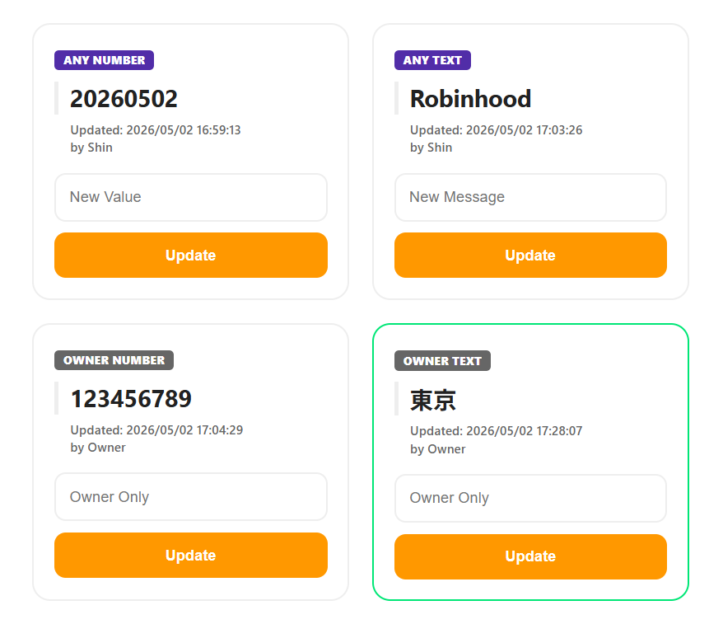The image size is (723, 624).
Task: Click the timestamp Updated: 2026/05/02 17:03:26
Action: 497,130
